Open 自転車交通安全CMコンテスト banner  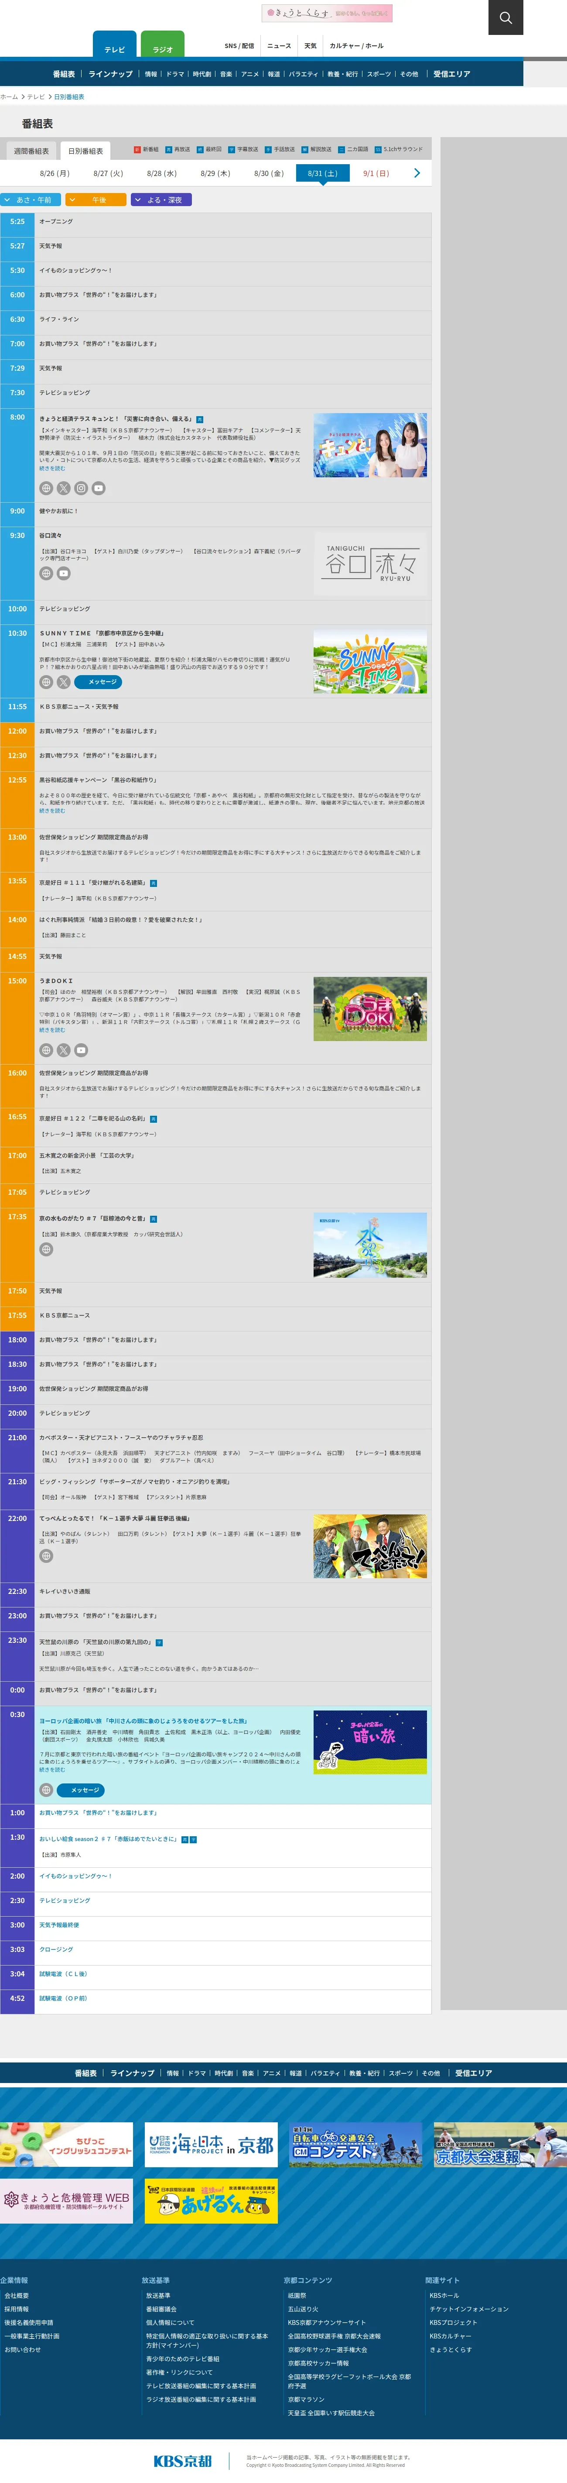(355, 2145)
